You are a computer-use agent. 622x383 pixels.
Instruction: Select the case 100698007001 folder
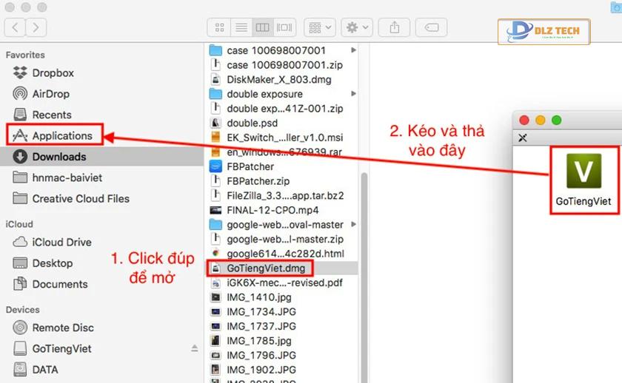(282, 50)
